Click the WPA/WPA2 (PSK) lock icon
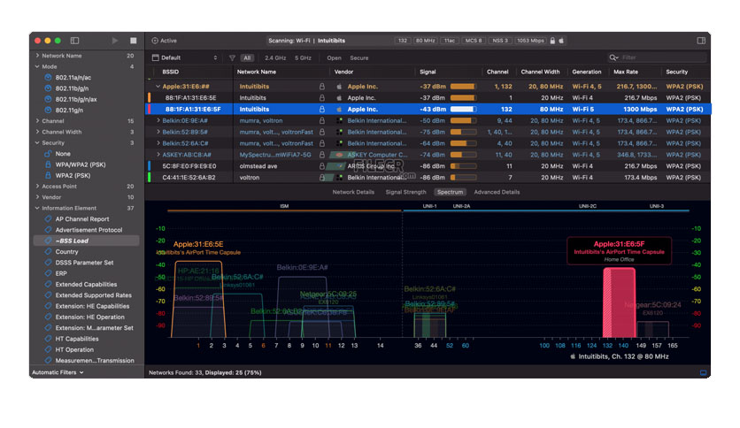The image size is (740, 428). click(48, 164)
